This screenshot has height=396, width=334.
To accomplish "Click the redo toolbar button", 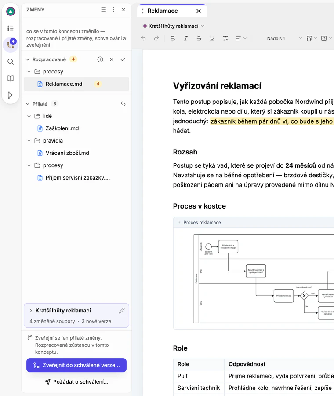I will click(x=156, y=38).
